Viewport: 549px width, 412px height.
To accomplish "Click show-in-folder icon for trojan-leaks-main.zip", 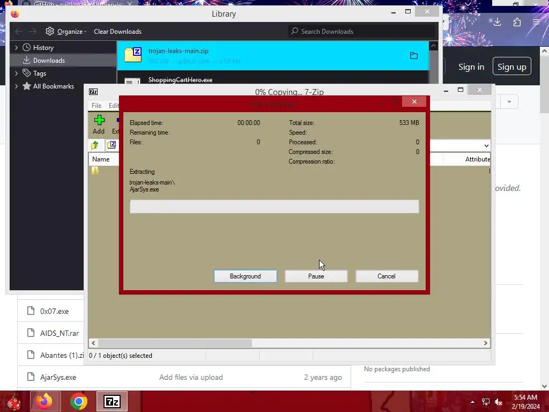I will 413,56.
